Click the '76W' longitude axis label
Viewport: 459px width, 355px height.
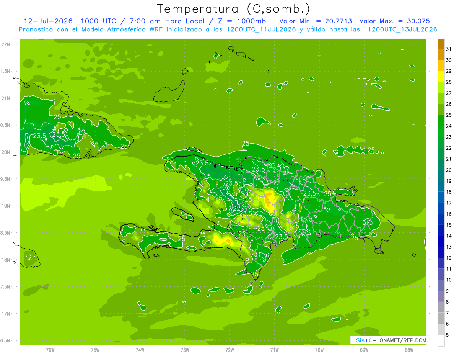pos(50,350)
